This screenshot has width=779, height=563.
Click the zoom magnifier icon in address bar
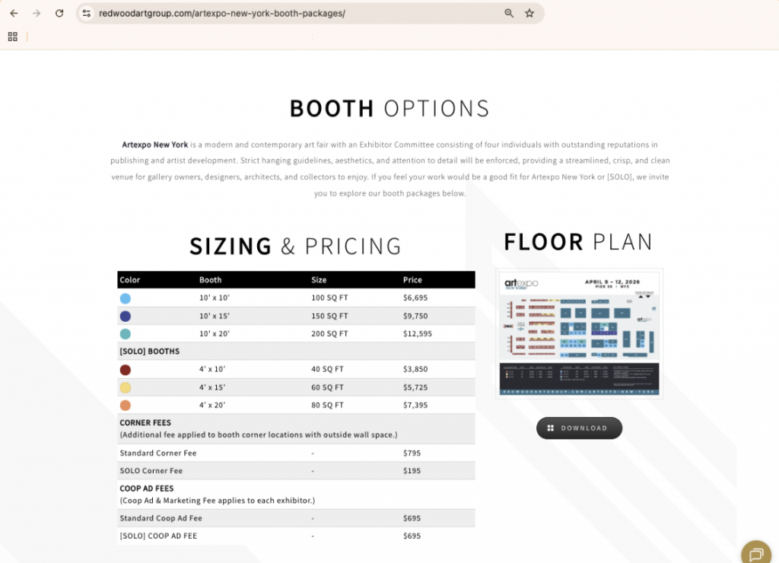pos(509,13)
